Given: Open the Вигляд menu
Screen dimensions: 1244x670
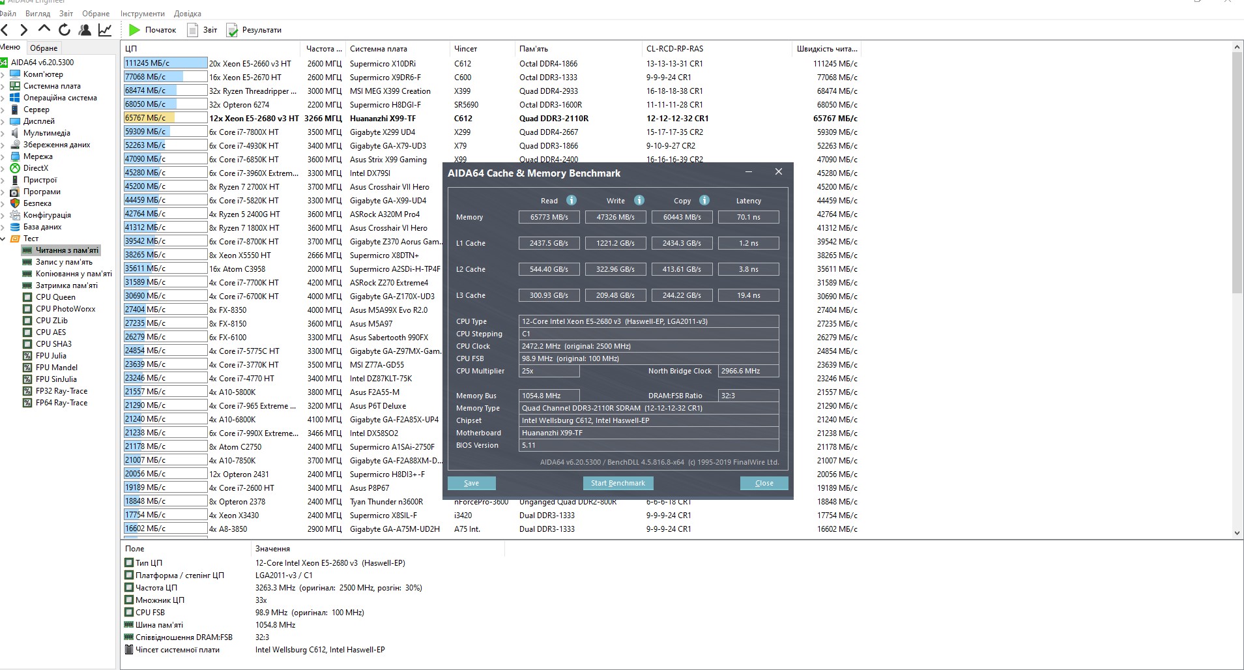Looking at the screenshot, I should [38, 13].
